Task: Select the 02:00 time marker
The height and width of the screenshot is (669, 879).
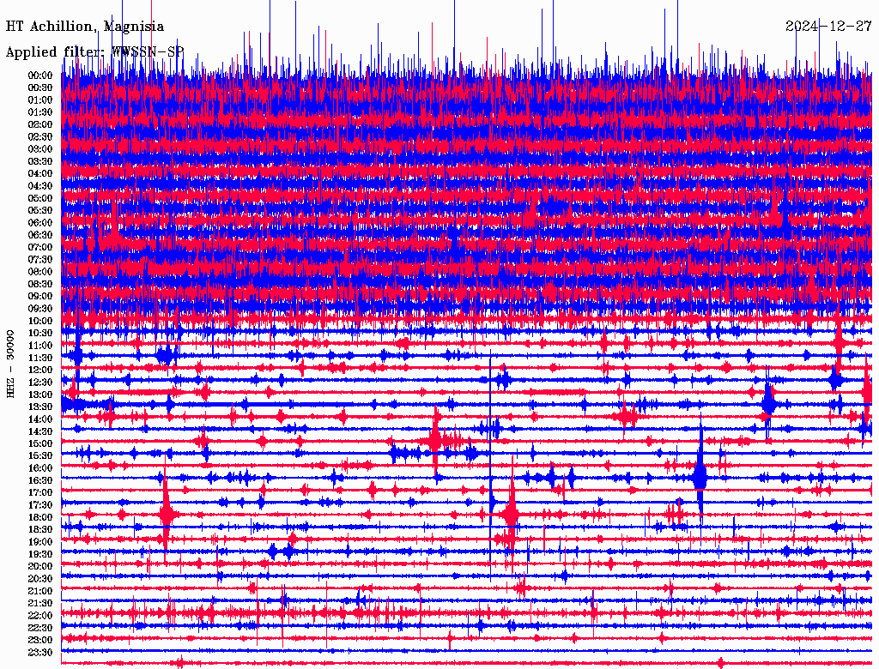Action: [40, 124]
